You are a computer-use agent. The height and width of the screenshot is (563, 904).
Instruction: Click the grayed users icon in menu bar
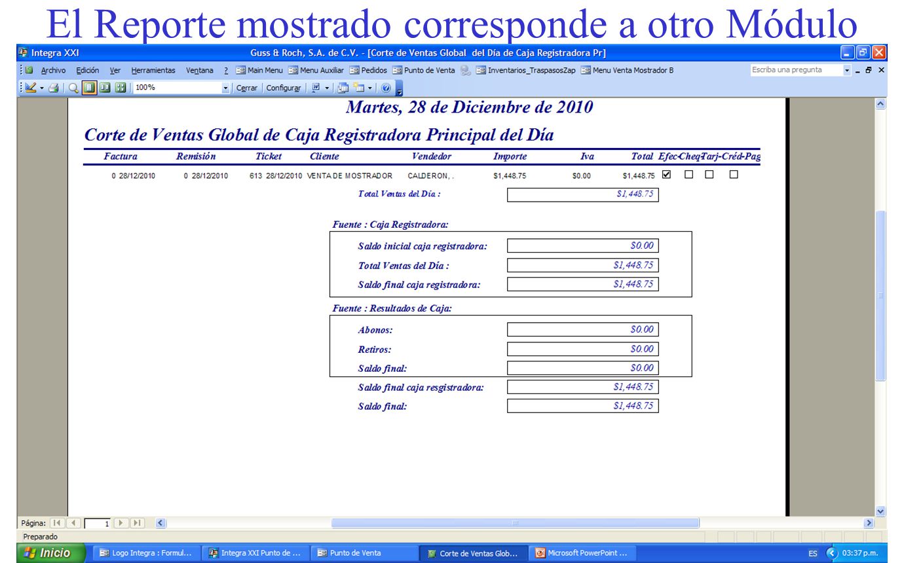pos(464,70)
